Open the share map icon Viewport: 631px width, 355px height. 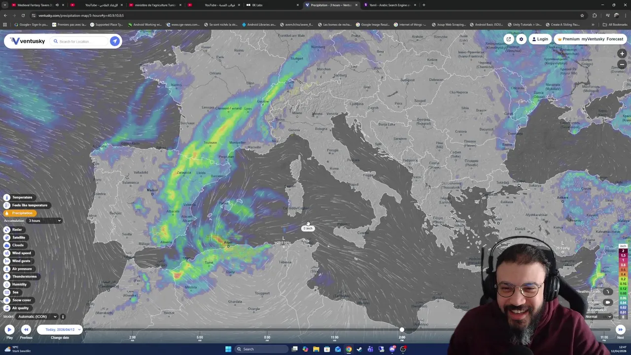tap(509, 39)
